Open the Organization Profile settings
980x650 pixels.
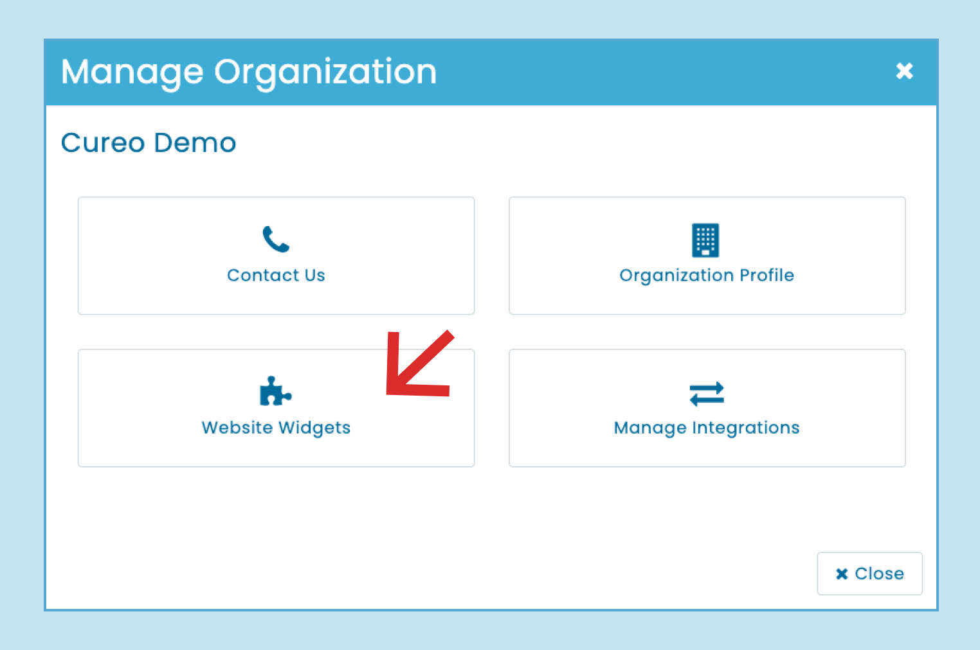(706, 255)
